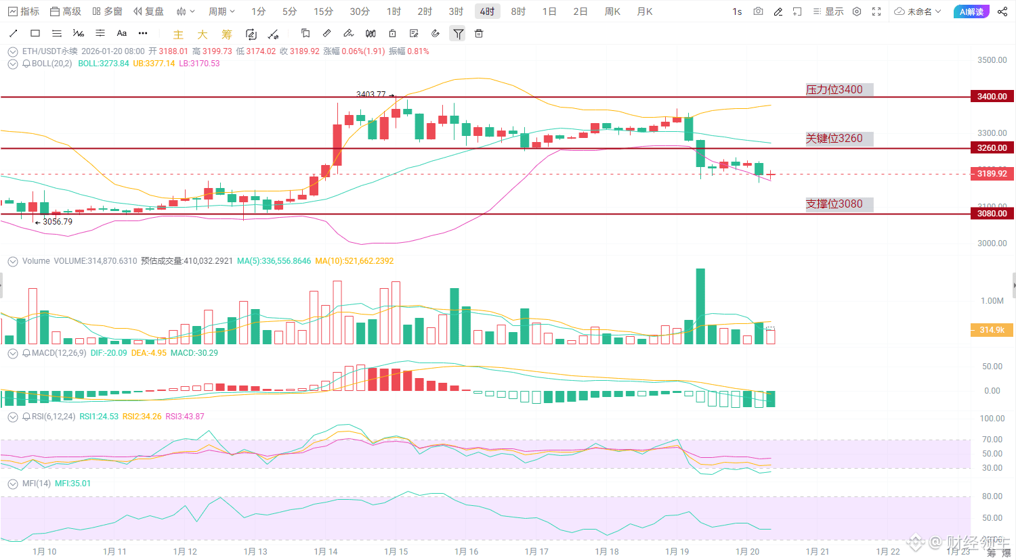The height and width of the screenshot is (560, 1016).
Task: Click the 3260.00 price line tag
Action: click(992, 148)
